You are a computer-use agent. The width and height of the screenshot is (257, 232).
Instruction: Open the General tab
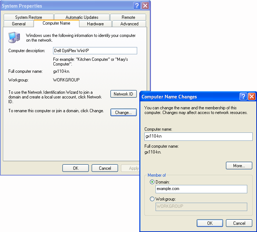pyautogui.click(x=19, y=24)
